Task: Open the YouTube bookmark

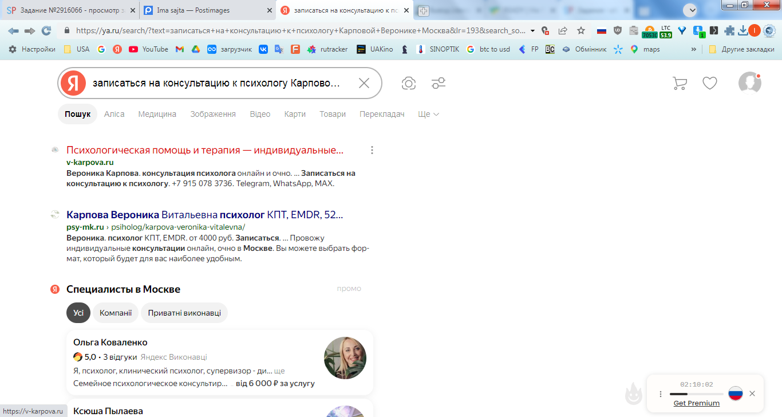Action: coord(148,49)
